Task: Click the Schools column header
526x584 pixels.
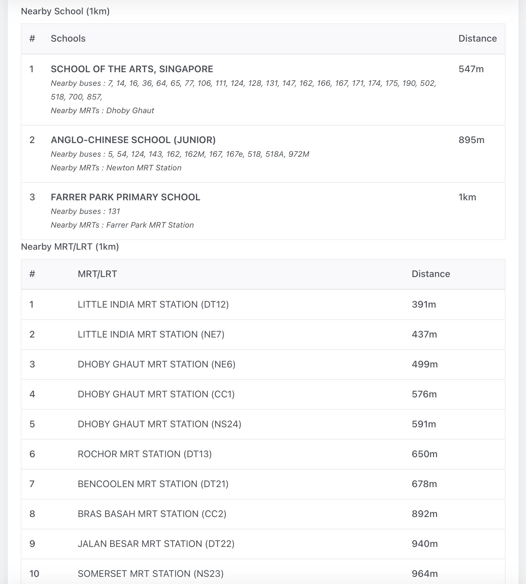Action: pos(68,38)
